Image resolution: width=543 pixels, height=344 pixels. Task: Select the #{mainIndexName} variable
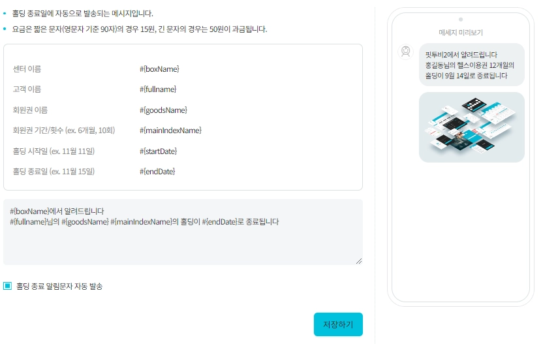click(x=170, y=131)
